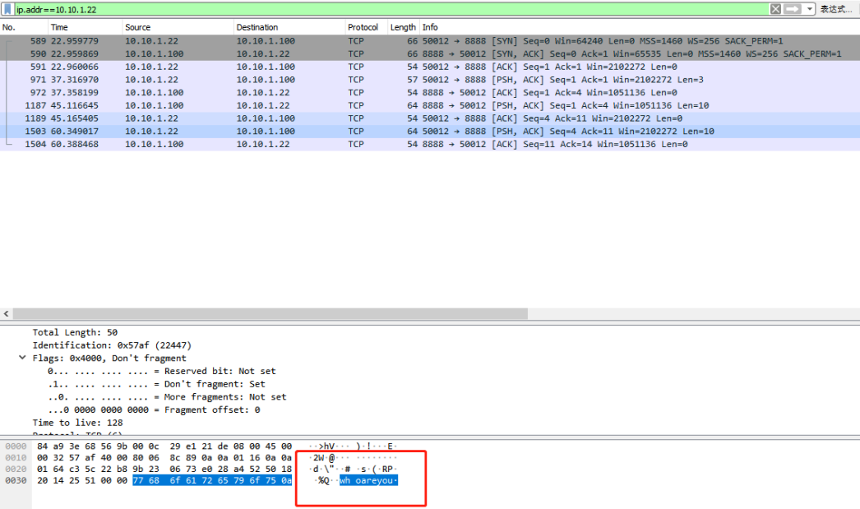Image resolution: width=860 pixels, height=509 pixels.
Task: Click the Length value 57 of packet 971
Action: 413,80
